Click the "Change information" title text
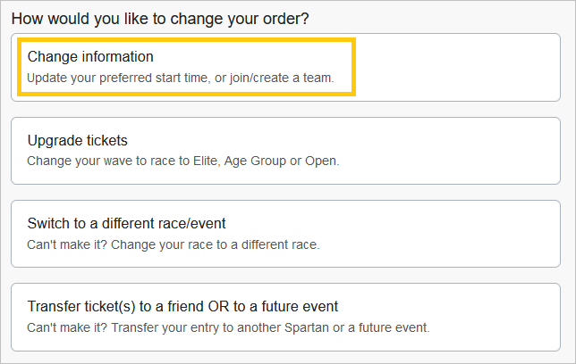Image resolution: width=576 pixels, height=364 pixels. (x=90, y=57)
